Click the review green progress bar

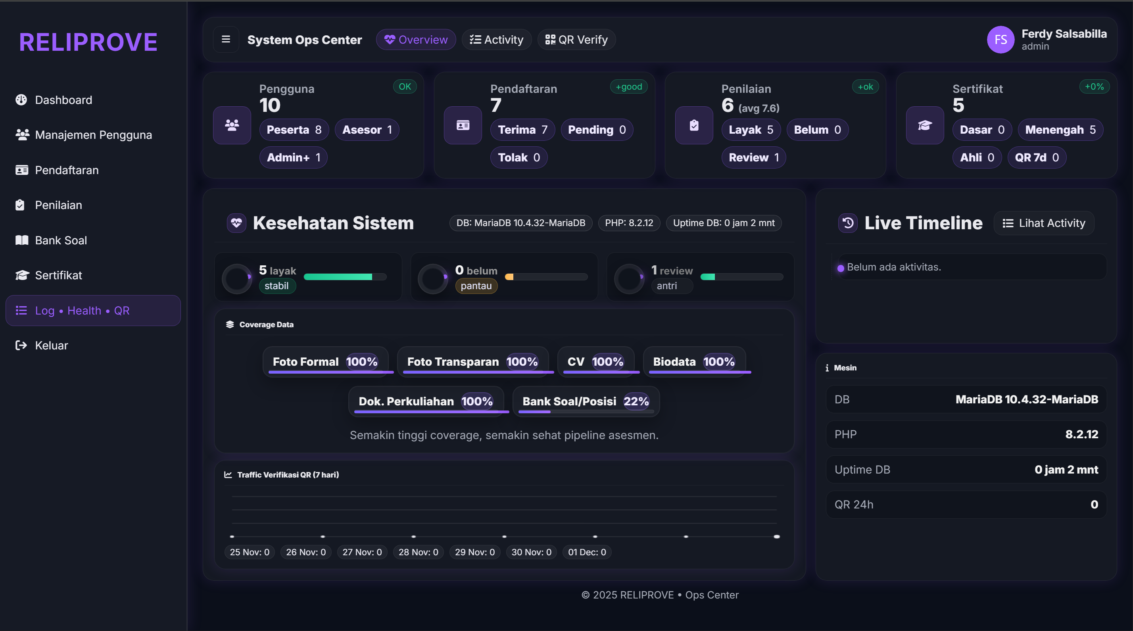(741, 276)
